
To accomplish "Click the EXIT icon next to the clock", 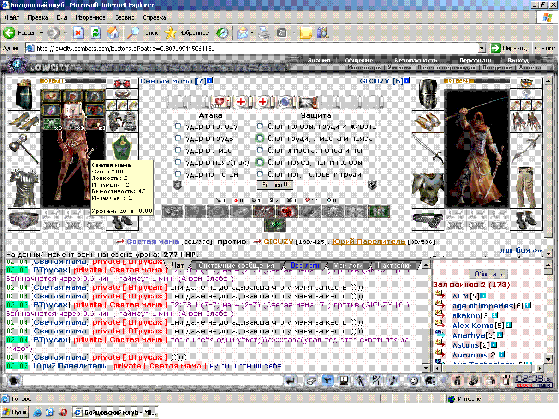I will point(506,380).
